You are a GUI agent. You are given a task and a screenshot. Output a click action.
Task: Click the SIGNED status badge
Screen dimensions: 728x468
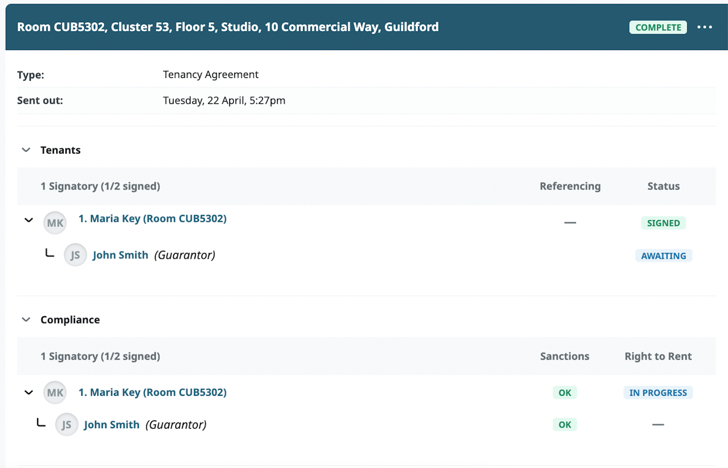point(663,223)
